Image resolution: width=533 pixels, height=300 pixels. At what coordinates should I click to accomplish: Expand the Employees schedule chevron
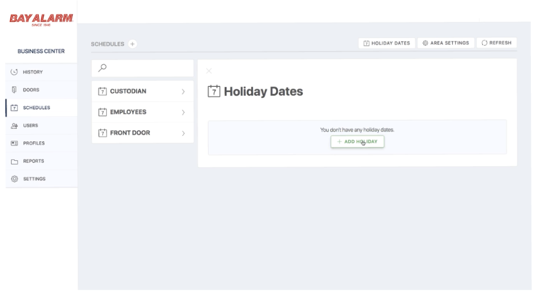(x=183, y=112)
